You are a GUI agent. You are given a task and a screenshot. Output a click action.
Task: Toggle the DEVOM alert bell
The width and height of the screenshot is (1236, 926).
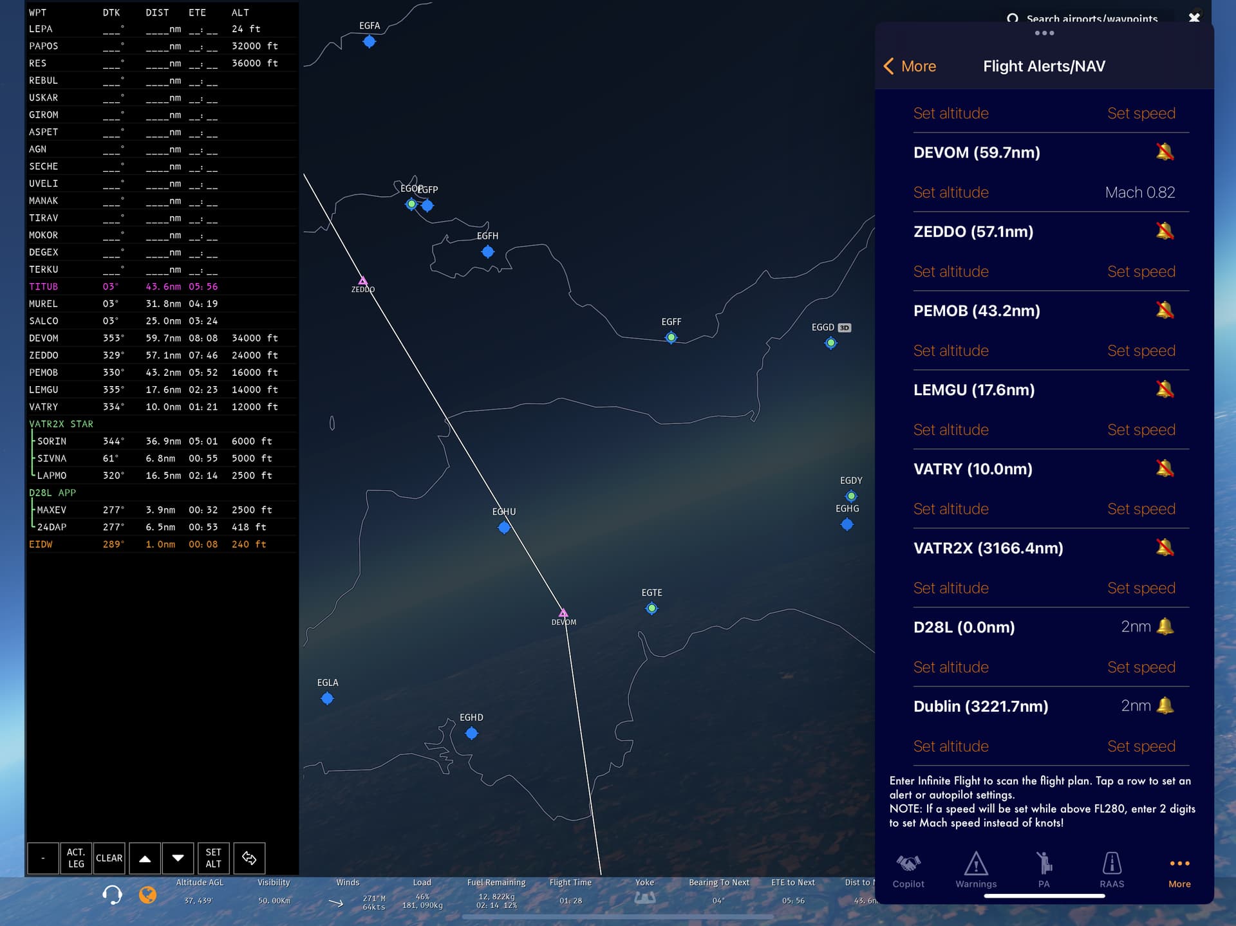(x=1165, y=153)
